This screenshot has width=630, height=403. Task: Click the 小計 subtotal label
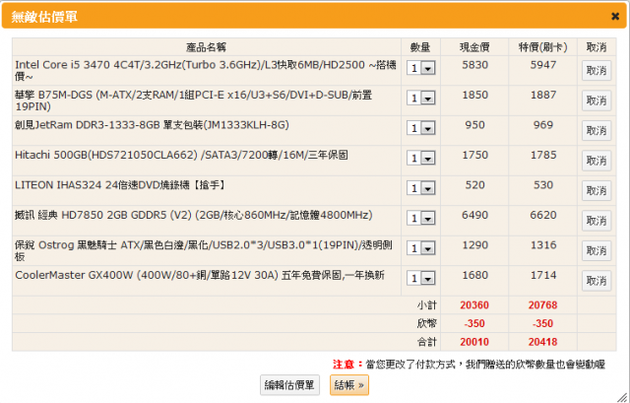[x=426, y=305]
